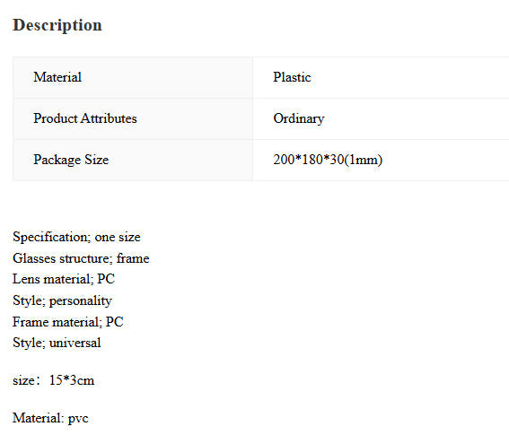
Task: Click the Lens material; PC line
Action: pos(64,279)
